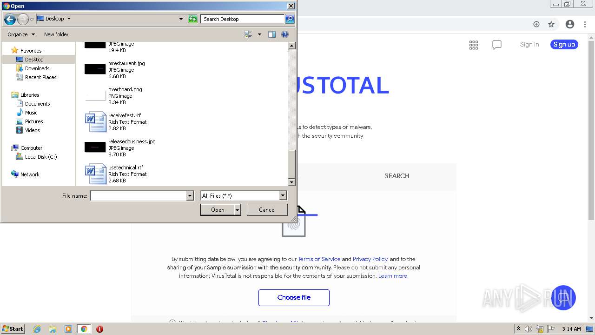Click the Forward arrow in Open dialog
The width and height of the screenshot is (595, 335).
point(23,19)
